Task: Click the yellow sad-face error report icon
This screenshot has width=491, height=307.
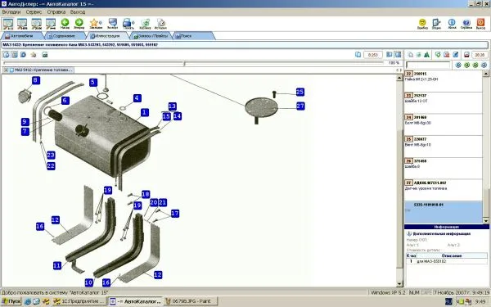Action: pos(422,24)
